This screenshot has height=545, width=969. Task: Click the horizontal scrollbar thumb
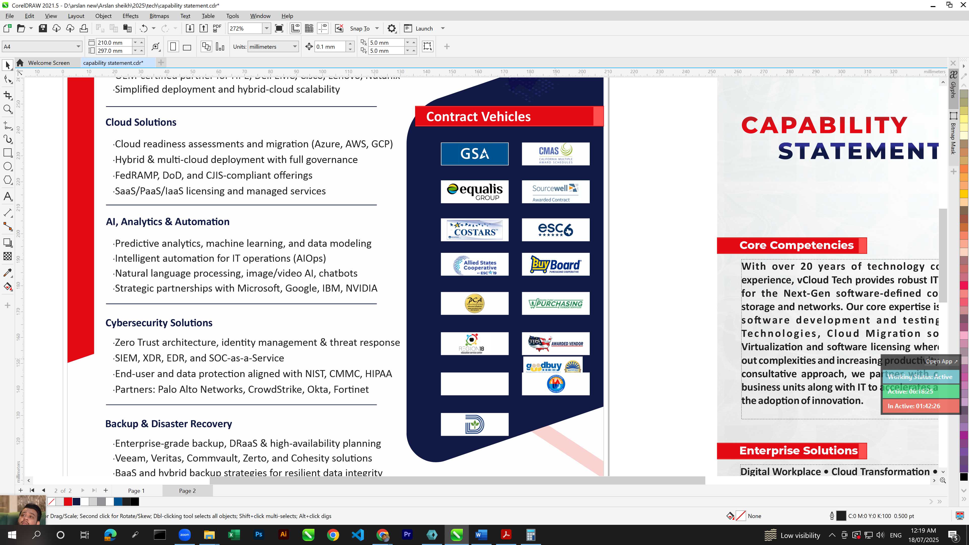click(x=457, y=480)
